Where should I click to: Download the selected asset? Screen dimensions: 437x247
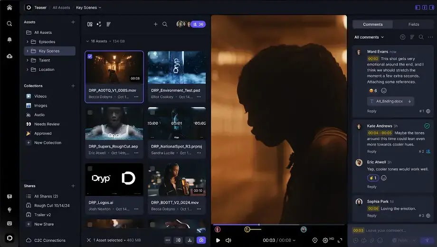click(190, 240)
